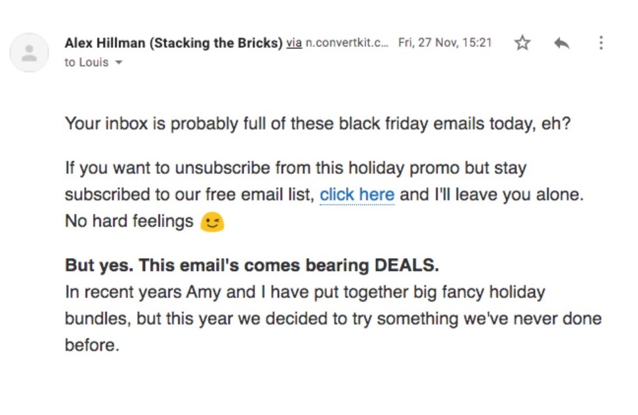Click the last word 'before.' in the email
This screenshot has height=415, width=638.
point(92,345)
